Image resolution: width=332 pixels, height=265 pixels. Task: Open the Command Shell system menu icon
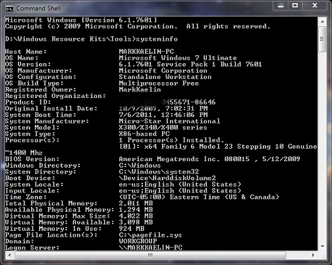click(x=9, y=9)
